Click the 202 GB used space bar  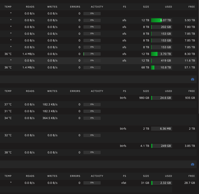(x=162, y=27)
